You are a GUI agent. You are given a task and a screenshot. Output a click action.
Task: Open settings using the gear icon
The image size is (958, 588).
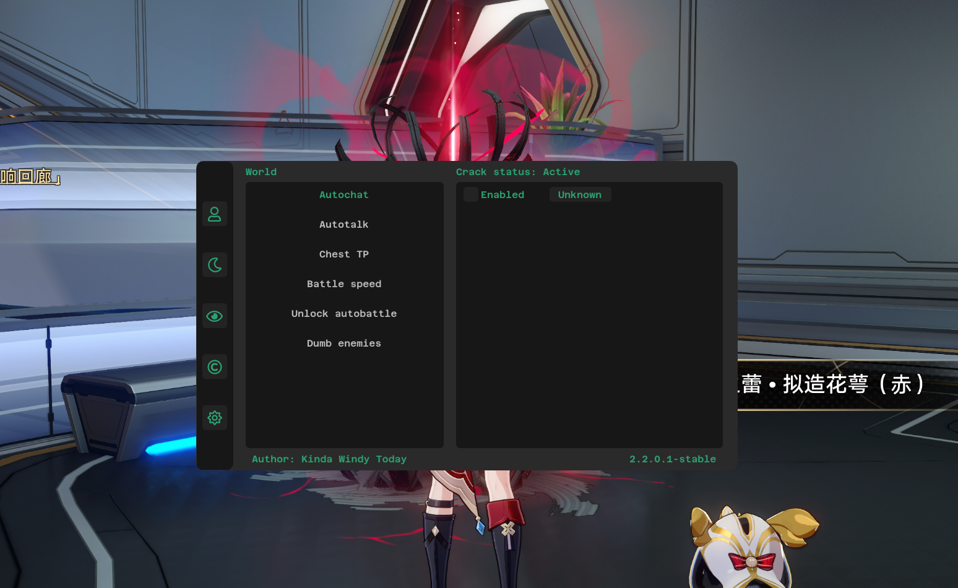coord(214,417)
